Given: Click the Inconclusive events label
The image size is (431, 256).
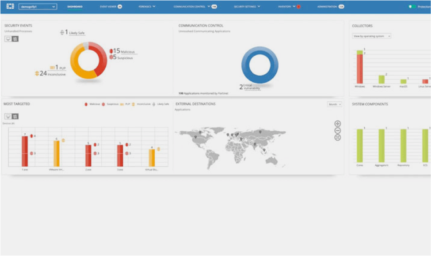Looking at the screenshot, I should [57, 75].
